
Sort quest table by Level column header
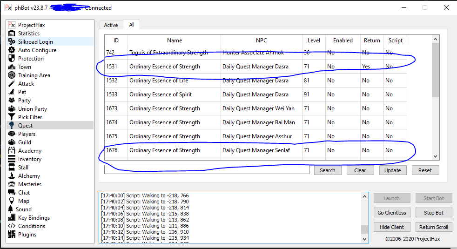pyautogui.click(x=314, y=40)
